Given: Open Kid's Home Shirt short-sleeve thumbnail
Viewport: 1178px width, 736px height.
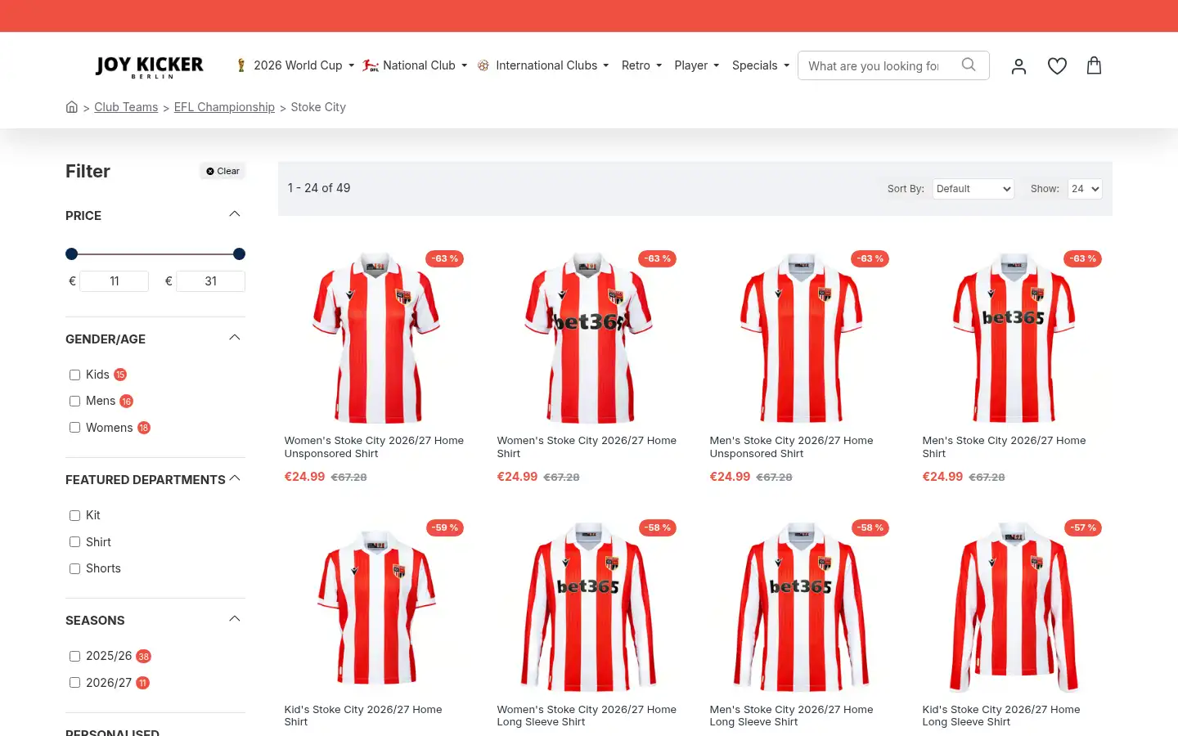Looking at the screenshot, I should point(376,606).
